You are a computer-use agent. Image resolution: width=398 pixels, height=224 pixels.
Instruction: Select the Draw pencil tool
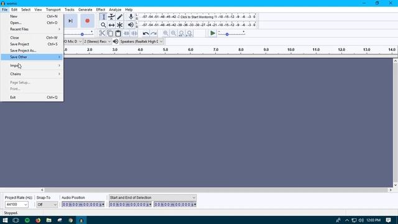(x=119, y=17)
